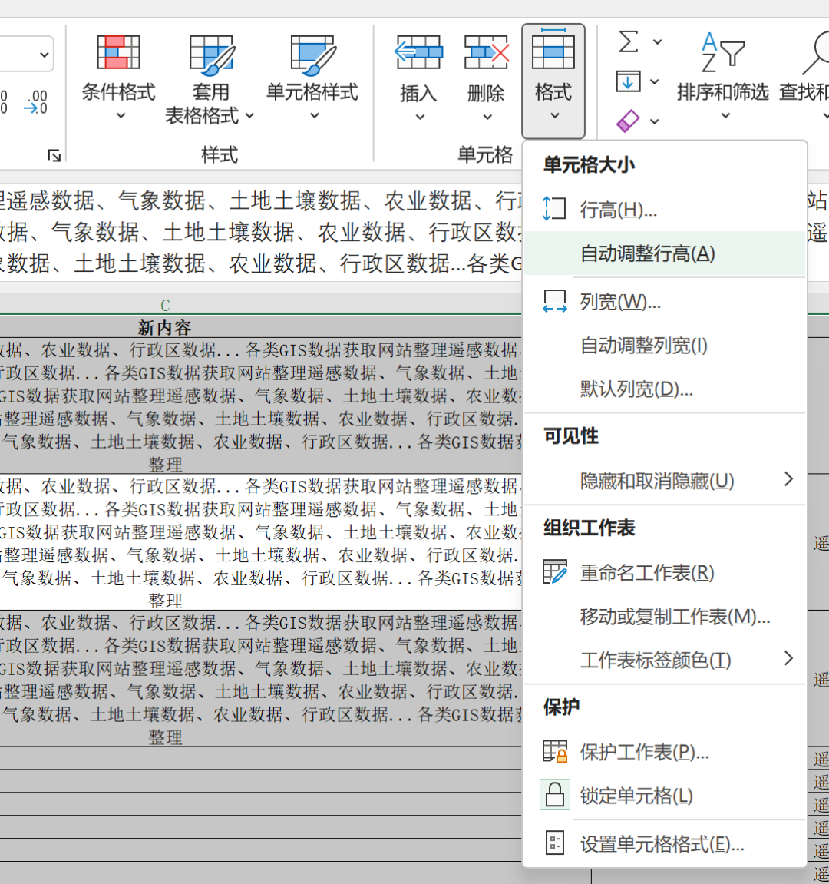Open the Conditional Formatting (条件格式) icon
This screenshot has height=884, width=829.
click(x=118, y=52)
